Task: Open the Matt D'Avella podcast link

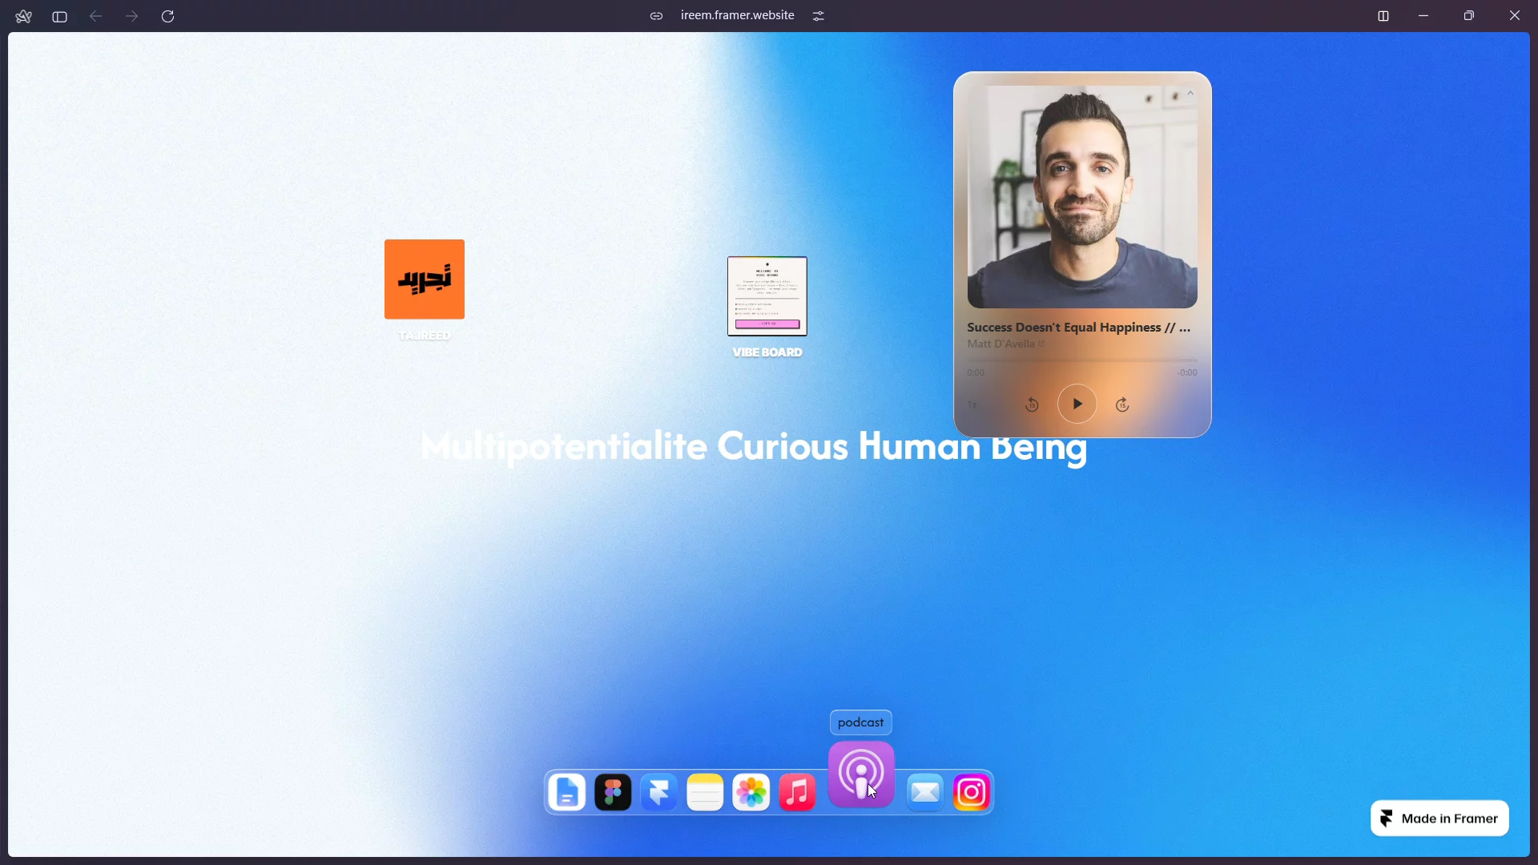Action: point(1005,344)
